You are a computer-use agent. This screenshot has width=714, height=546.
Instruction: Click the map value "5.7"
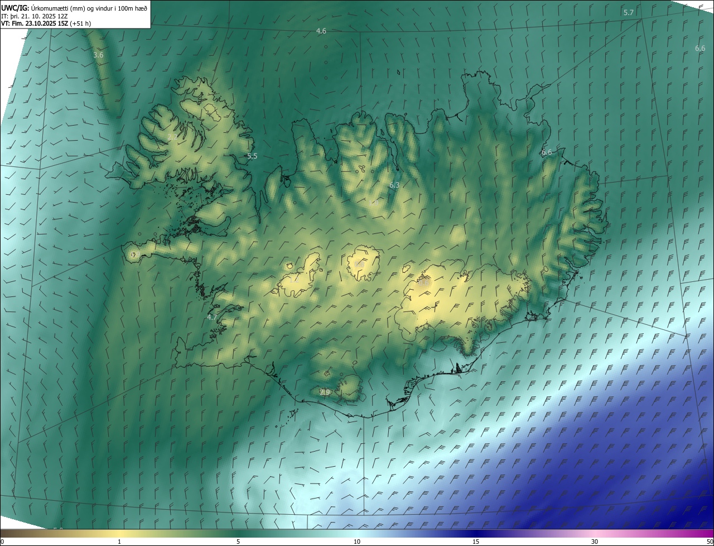[629, 12]
